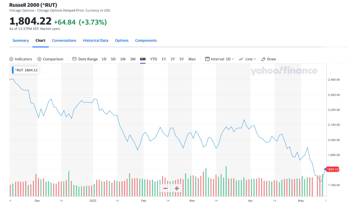
Task: Click the Interval candlestick icon
Action: [x=207, y=59]
